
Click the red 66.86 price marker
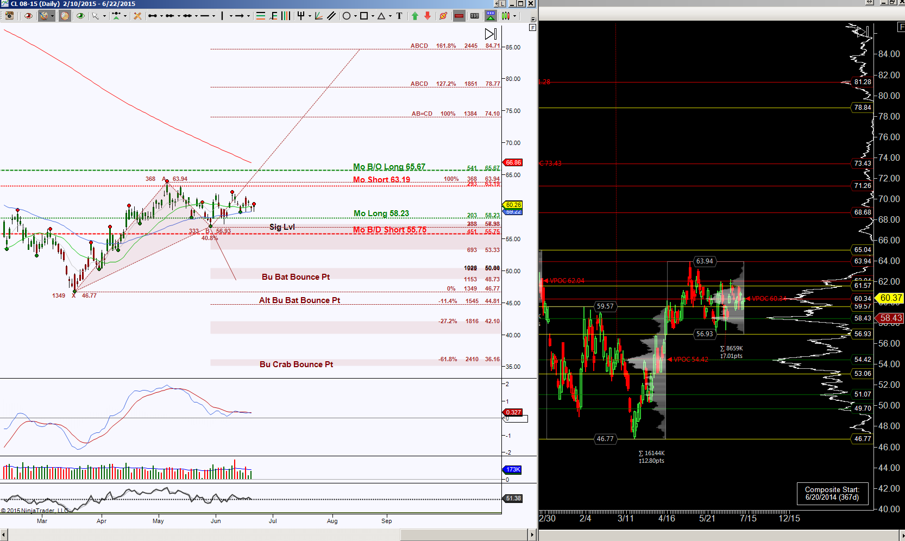[513, 162]
